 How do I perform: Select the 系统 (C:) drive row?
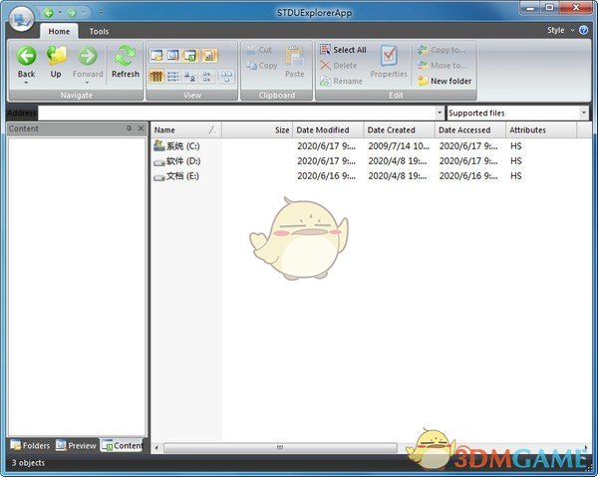[x=176, y=146]
